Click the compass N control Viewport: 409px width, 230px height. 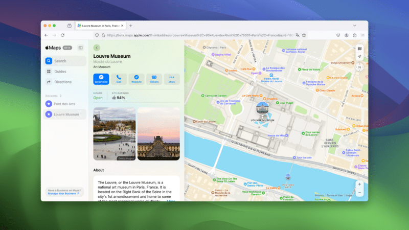pyautogui.click(x=359, y=67)
